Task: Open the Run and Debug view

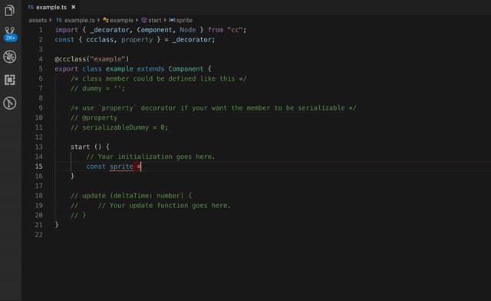Action: (x=10, y=57)
